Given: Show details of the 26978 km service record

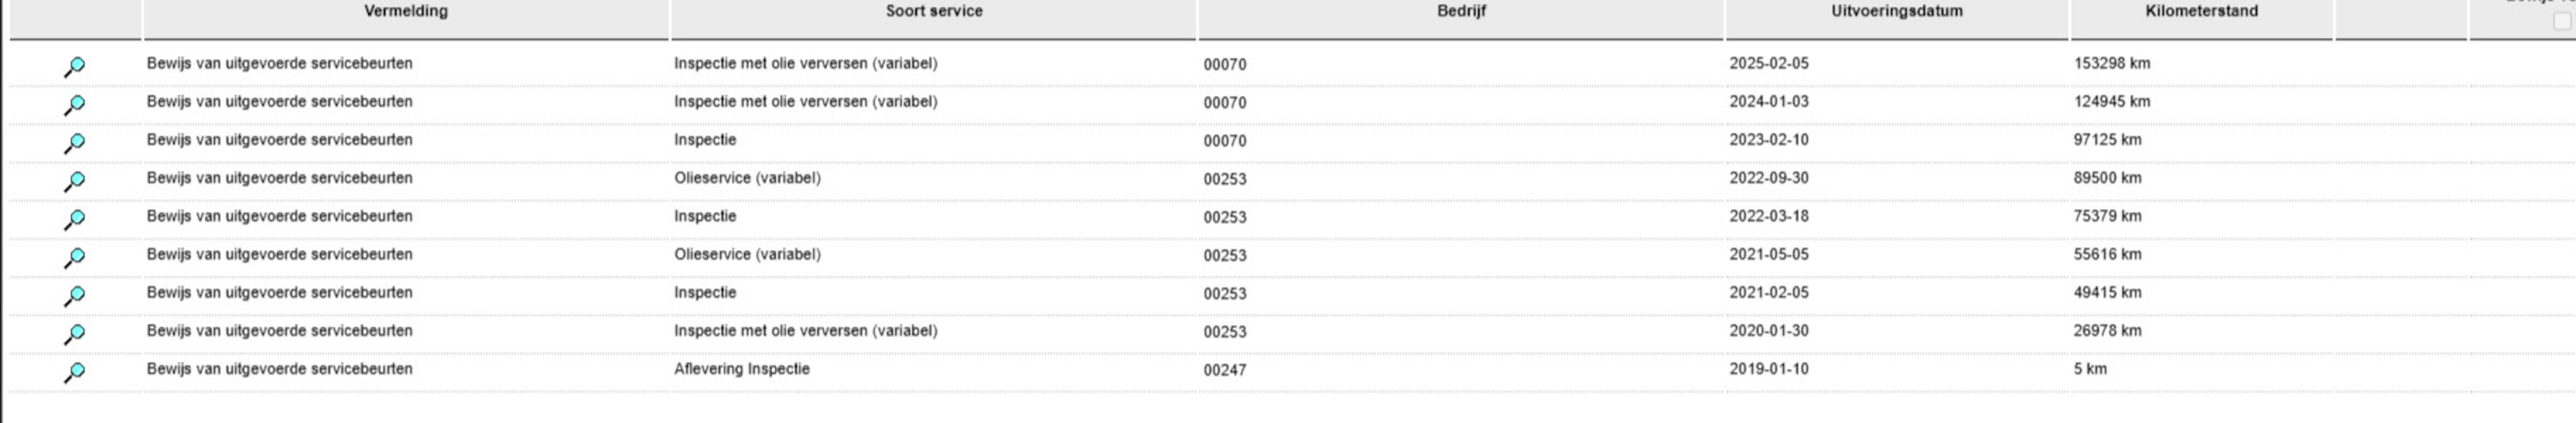Looking at the screenshot, I should [x=74, y=333].
